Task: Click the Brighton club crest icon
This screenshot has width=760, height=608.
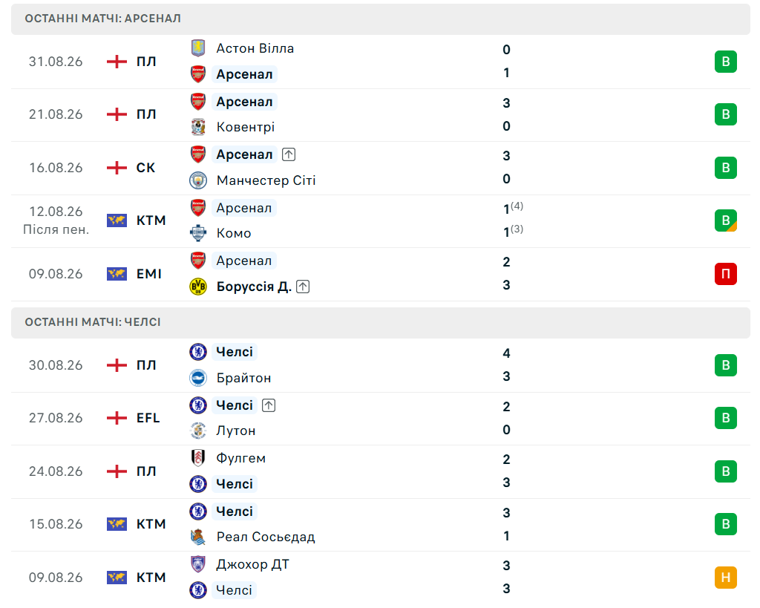Action: point(197,378)
